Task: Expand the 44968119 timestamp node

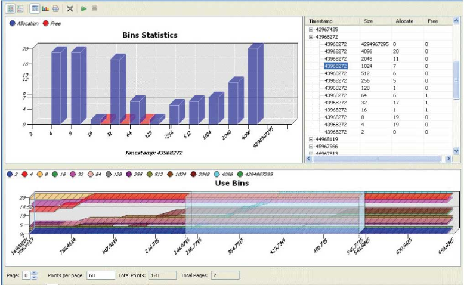Action: coord(311,139)
